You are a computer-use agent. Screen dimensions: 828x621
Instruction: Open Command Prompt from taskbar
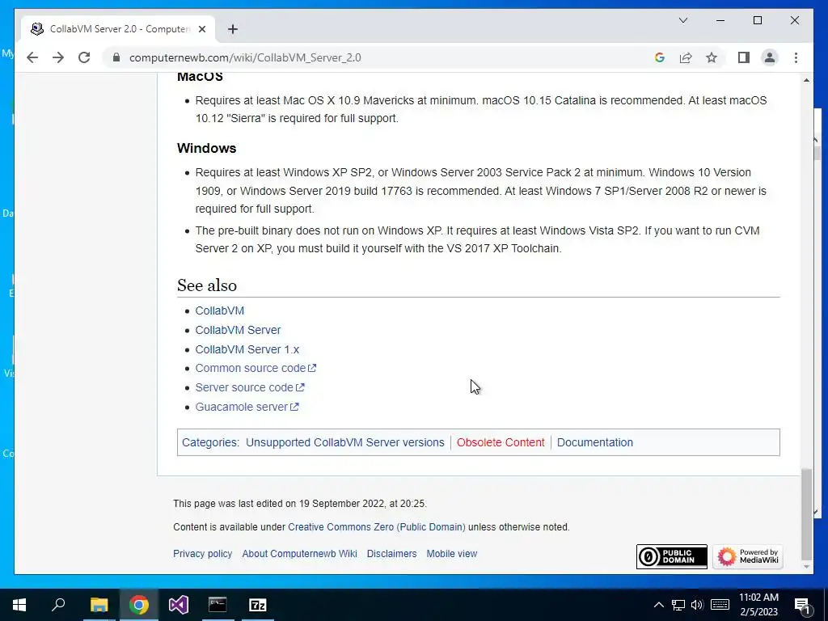pyautogui.click(x=218, y=605)
